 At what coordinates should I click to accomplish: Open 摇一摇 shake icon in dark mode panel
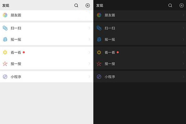(99, 39)
